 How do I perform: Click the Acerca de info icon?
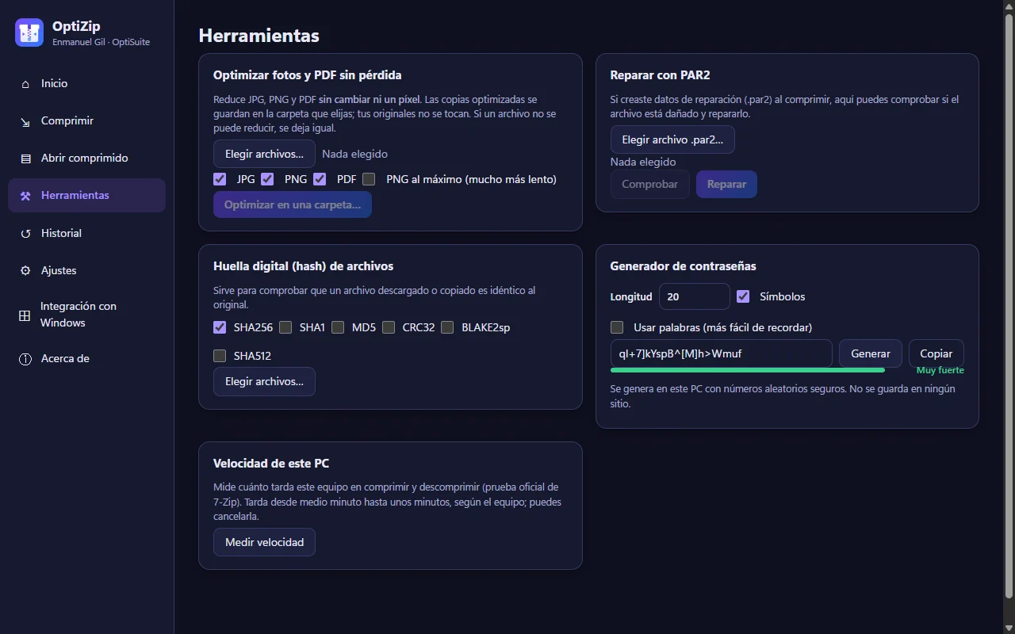25,359
